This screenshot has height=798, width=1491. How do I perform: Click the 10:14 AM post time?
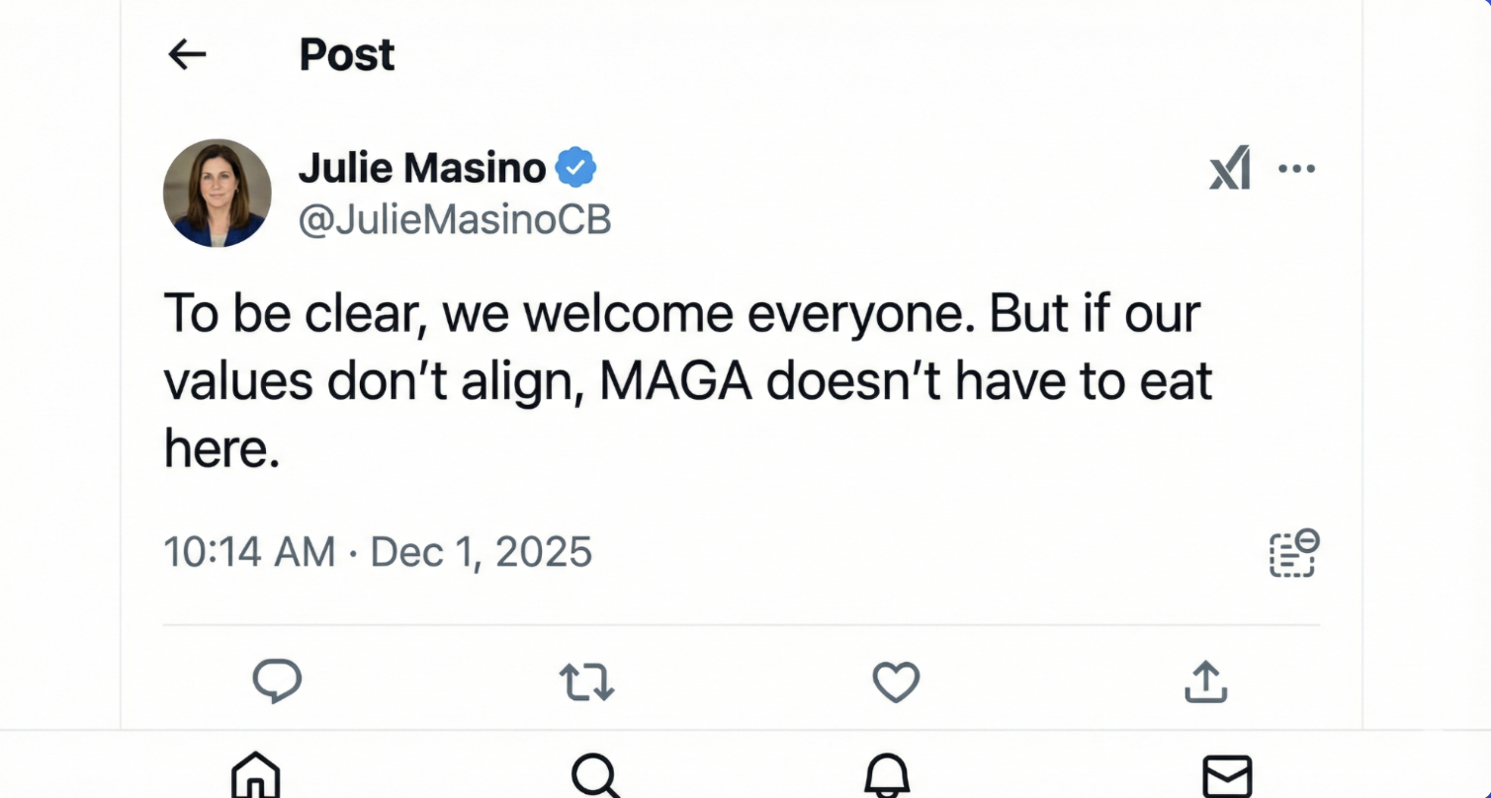[249, 551]
